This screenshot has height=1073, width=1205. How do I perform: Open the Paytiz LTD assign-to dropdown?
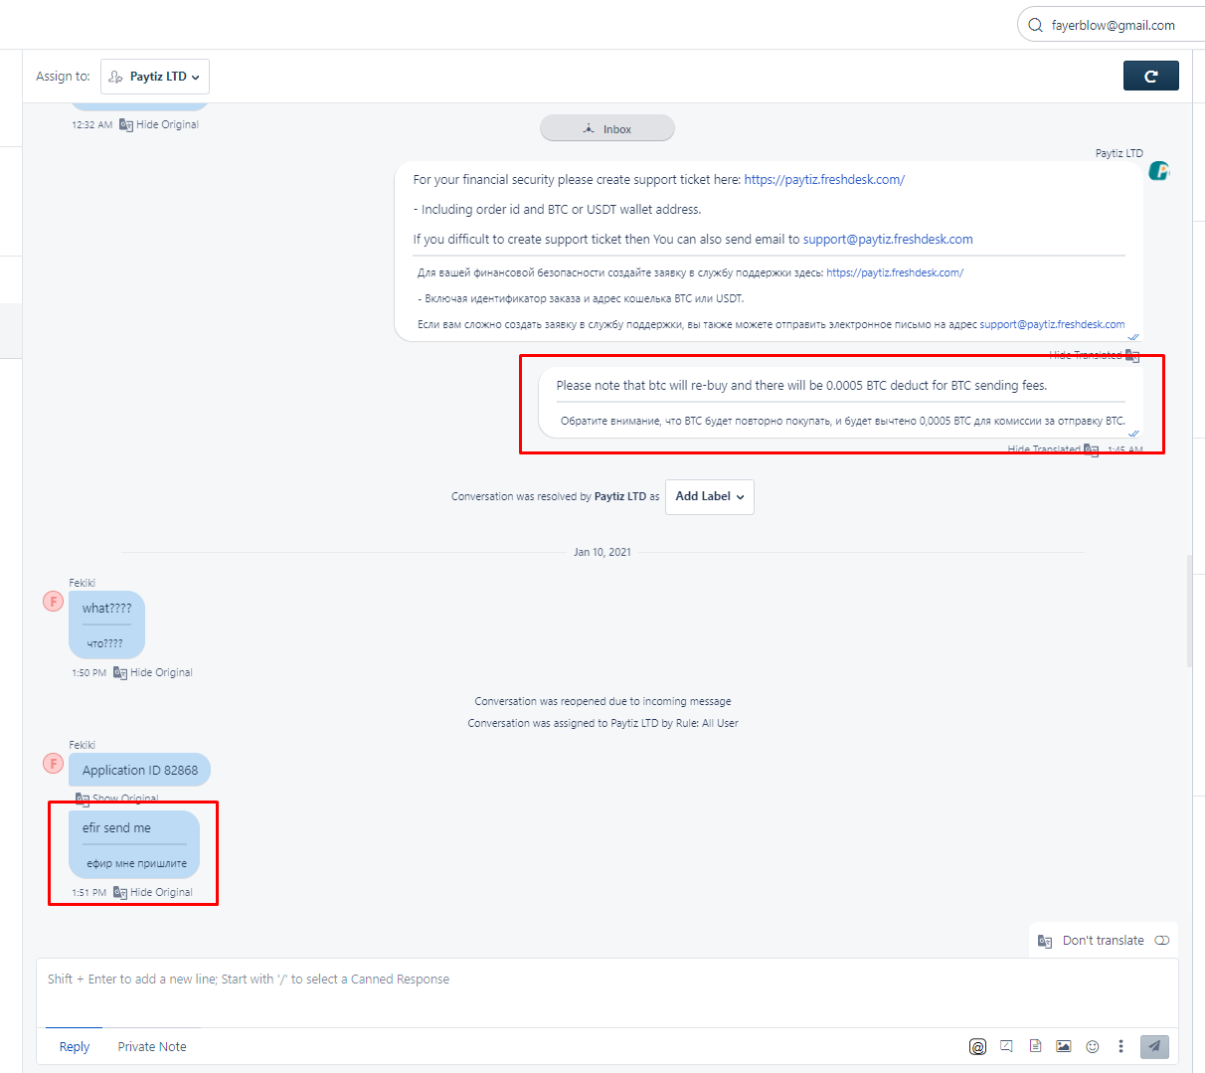click(x=155, y=77)
